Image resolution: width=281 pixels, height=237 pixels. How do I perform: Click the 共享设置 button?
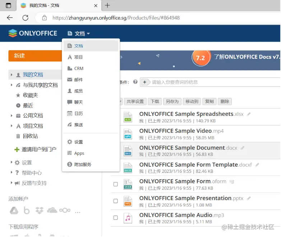pyautogui.click(x=135, y=101)
